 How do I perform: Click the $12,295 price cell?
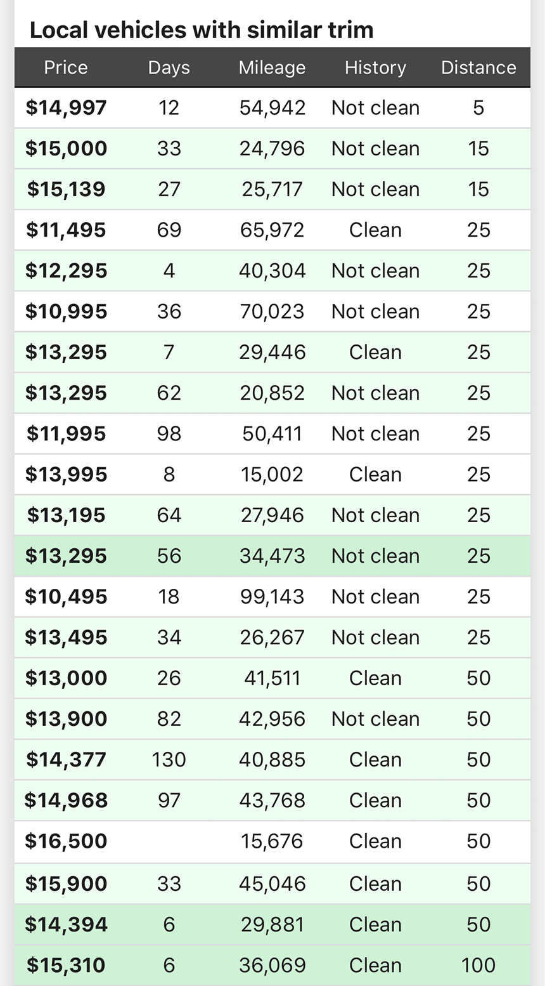tap(66, 271)
